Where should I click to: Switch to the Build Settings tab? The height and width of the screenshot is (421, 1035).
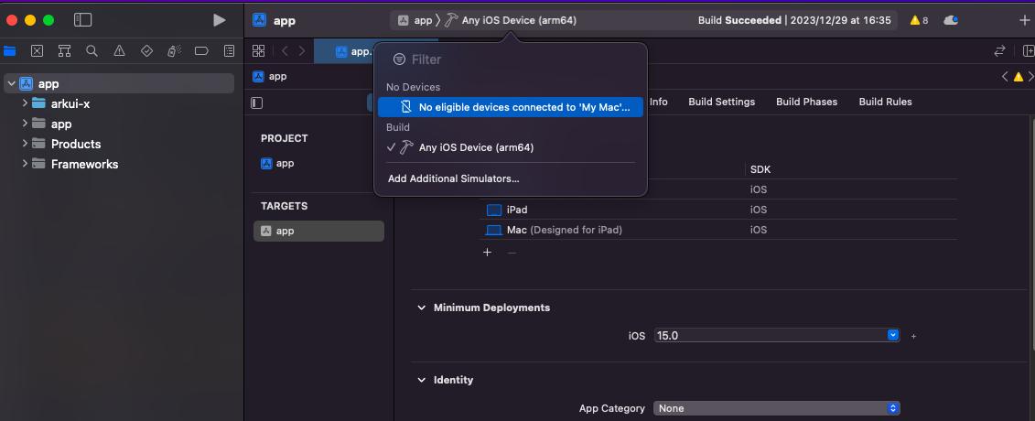tap(721, 102)
